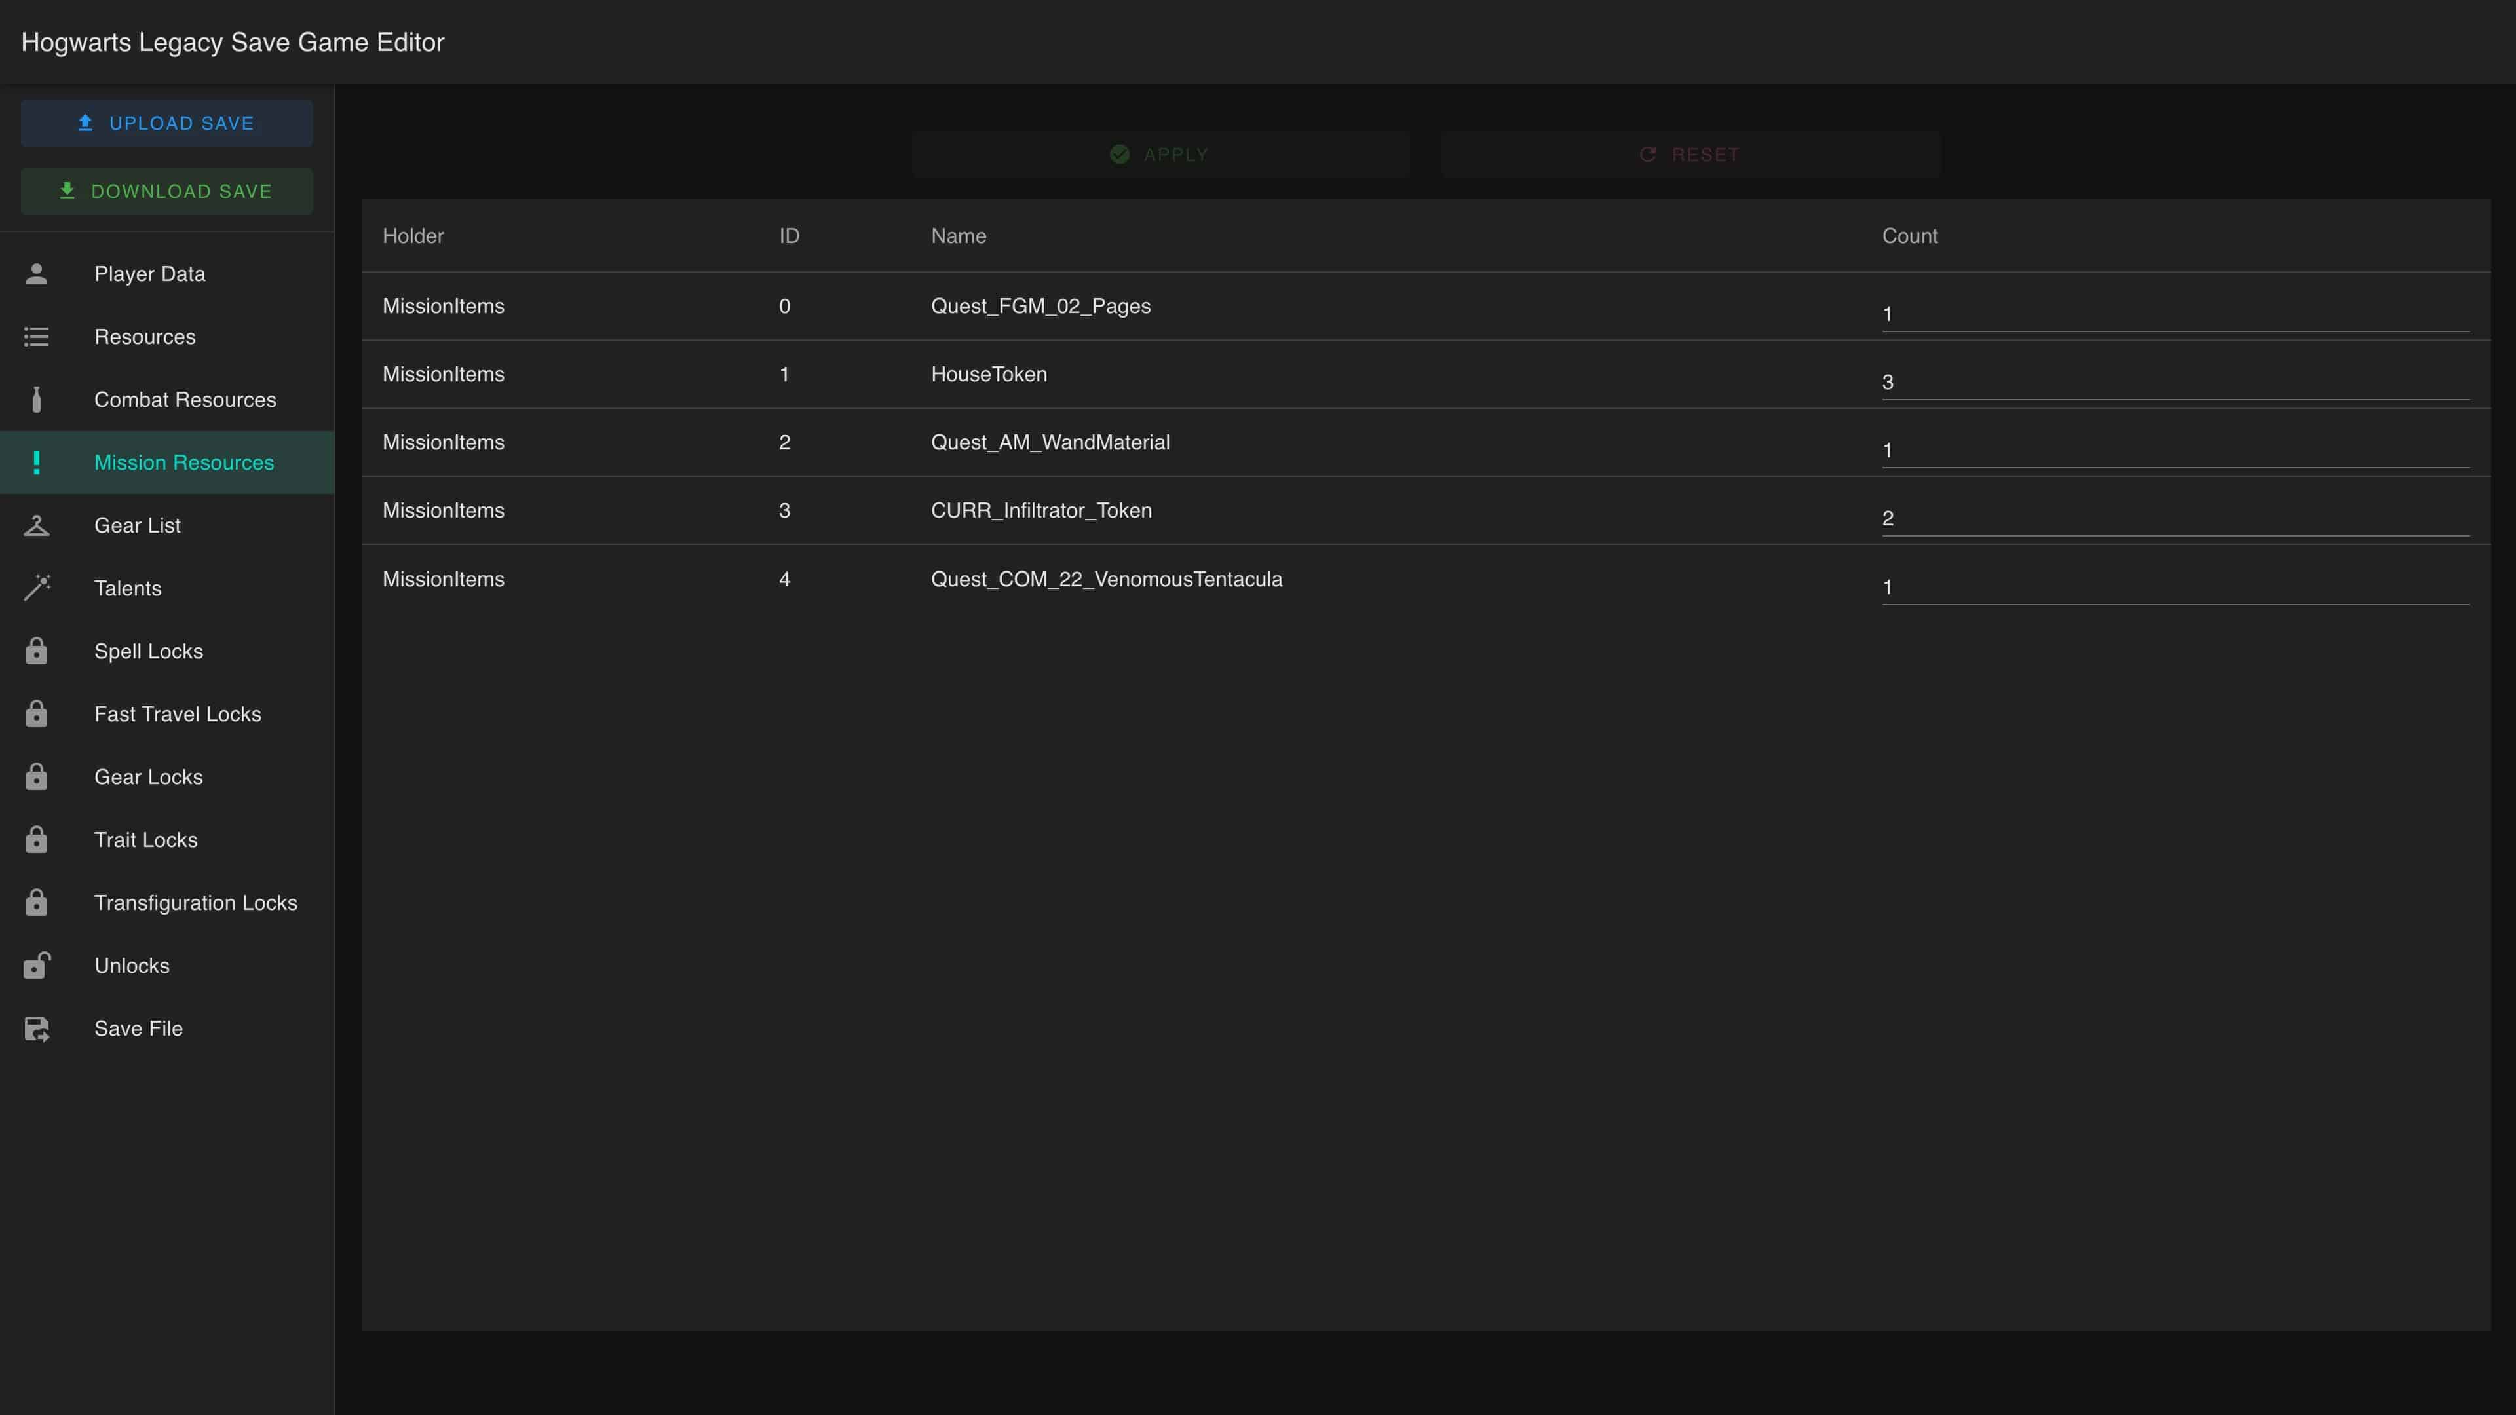Edit count field for HouseToken

pyautogui.click(x=2175, y=382)
